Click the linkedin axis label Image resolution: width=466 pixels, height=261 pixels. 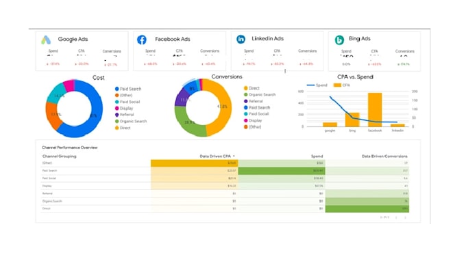tap(397, 130)
